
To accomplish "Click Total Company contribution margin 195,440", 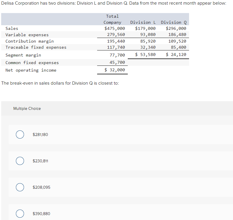I will click(x=116, y=41).
